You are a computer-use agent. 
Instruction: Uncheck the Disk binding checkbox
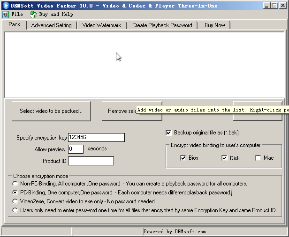coord(224,158)
